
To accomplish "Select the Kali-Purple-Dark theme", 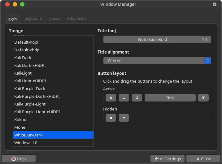I will [x=53, y=88].
